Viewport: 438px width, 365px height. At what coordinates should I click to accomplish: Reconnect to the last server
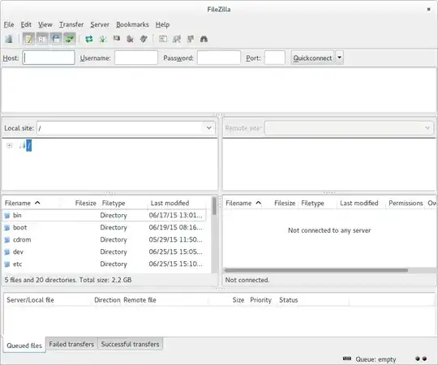pos(144,39)
